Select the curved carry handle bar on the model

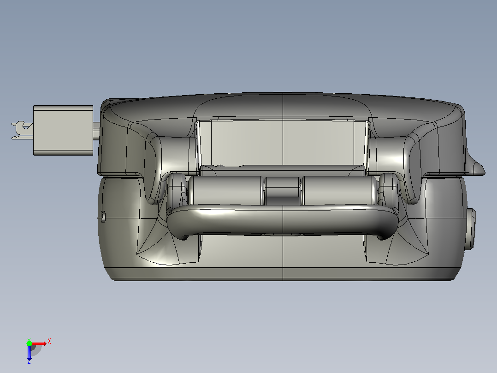(x=283, y=221)
